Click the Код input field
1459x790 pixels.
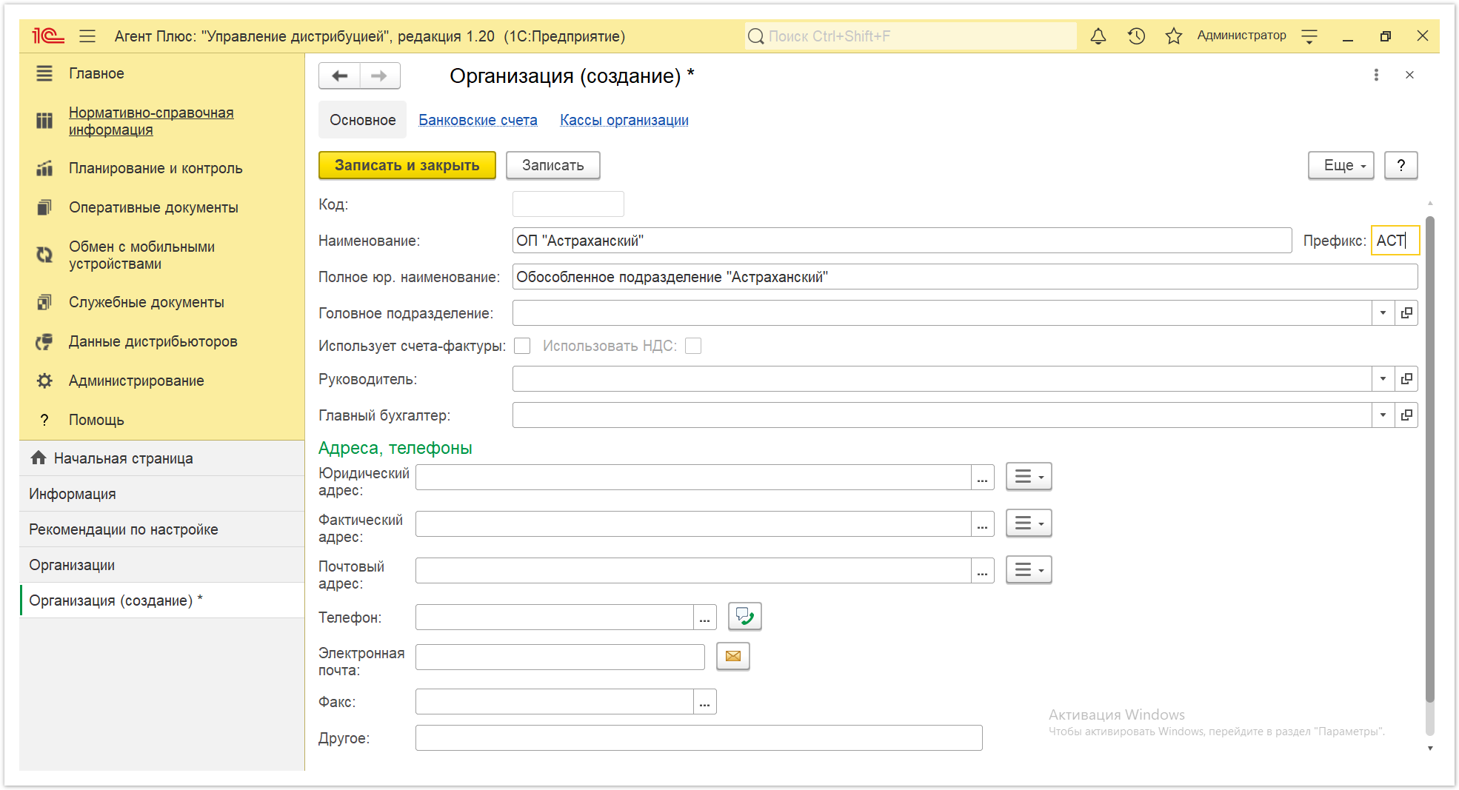[568, 204]
